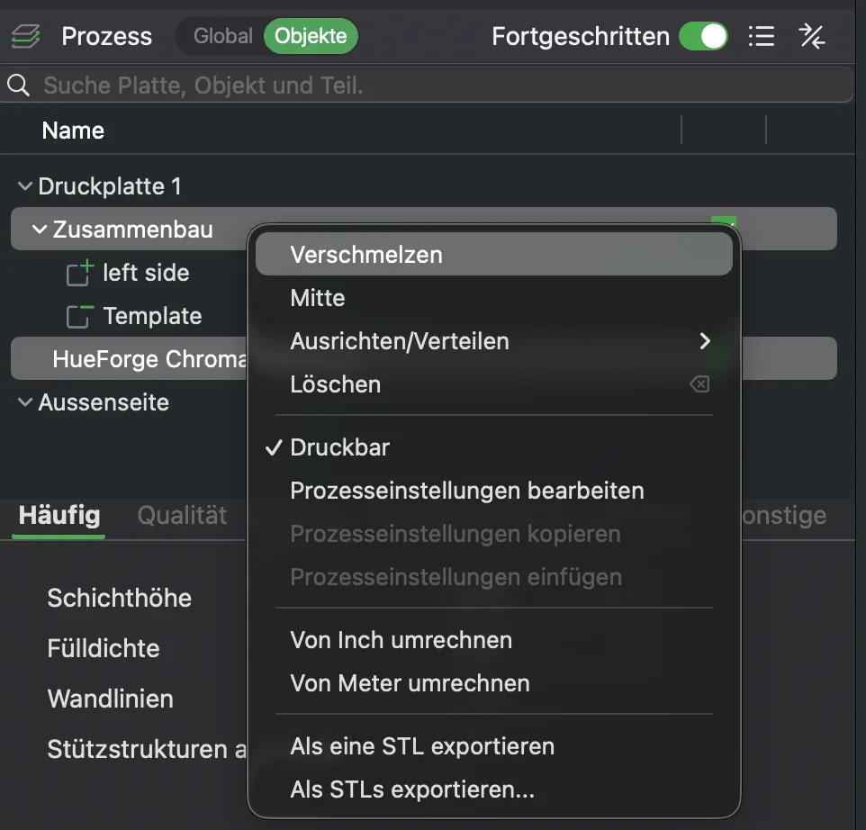866x830 pixels.
Task: Collapse the Aussenseite section
Action: (25, 401)
